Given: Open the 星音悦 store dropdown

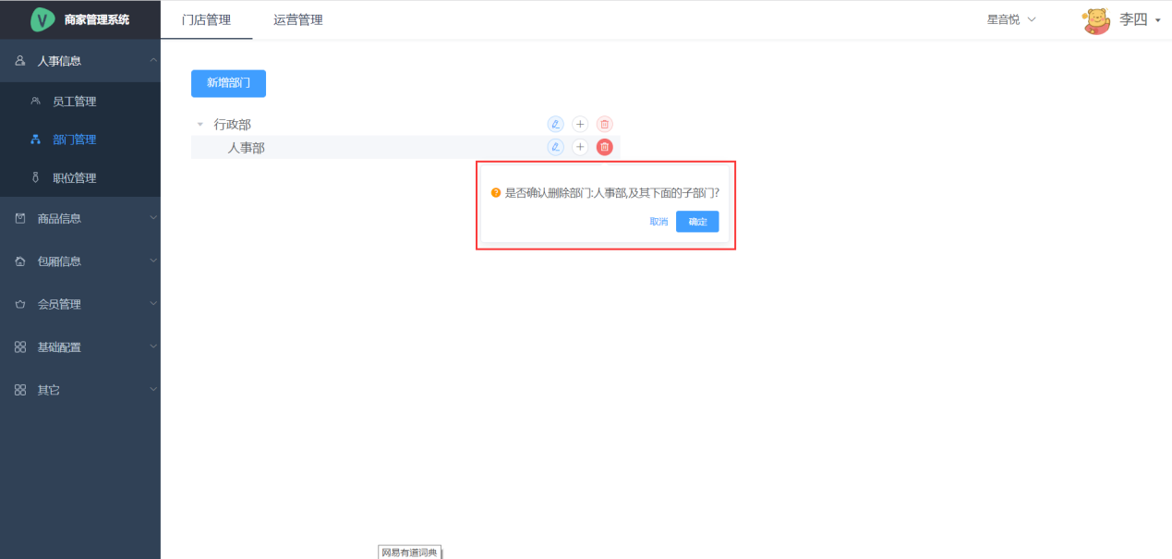Looking at the screenshot, I should point(1011,19).
